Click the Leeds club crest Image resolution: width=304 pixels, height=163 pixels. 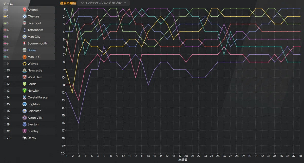click(25, 84)
